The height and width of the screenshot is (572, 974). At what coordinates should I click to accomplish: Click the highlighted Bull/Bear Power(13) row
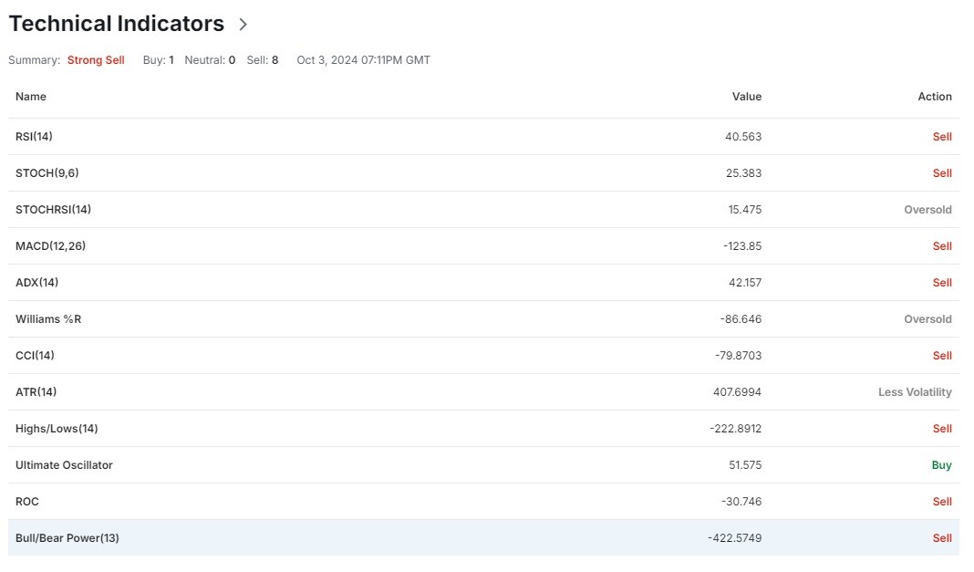(483, 538)
